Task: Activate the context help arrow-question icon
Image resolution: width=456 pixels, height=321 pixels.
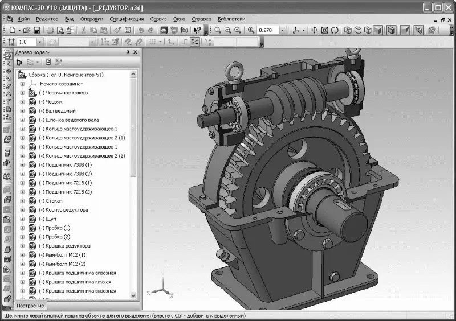Action: pyautogui.click(x=197, y=30)
